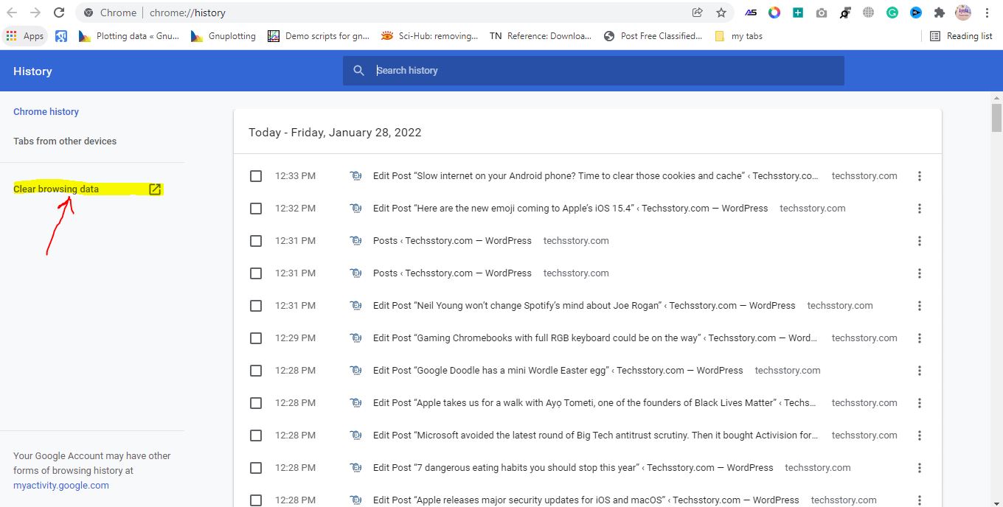This screenshot has height=507, width=1003.
Task: Switch to 'Tabs from other devices'
Action: pyautogui.click(x=65, y=141)
